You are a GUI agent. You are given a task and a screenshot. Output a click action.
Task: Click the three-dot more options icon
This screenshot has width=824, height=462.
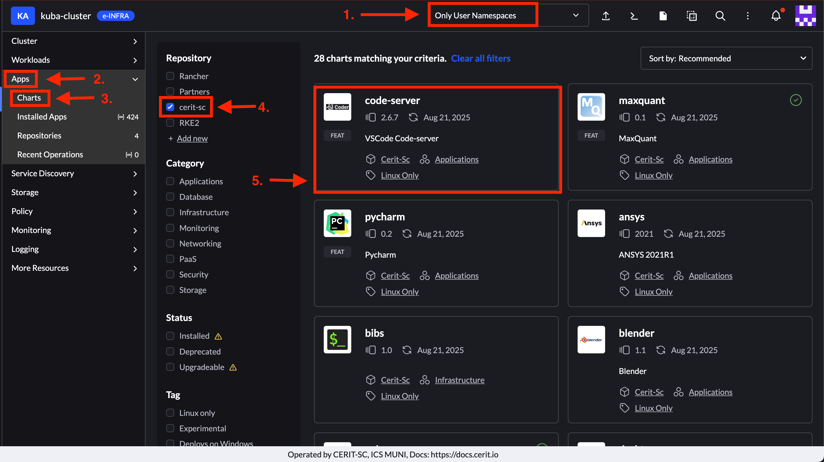748,16
